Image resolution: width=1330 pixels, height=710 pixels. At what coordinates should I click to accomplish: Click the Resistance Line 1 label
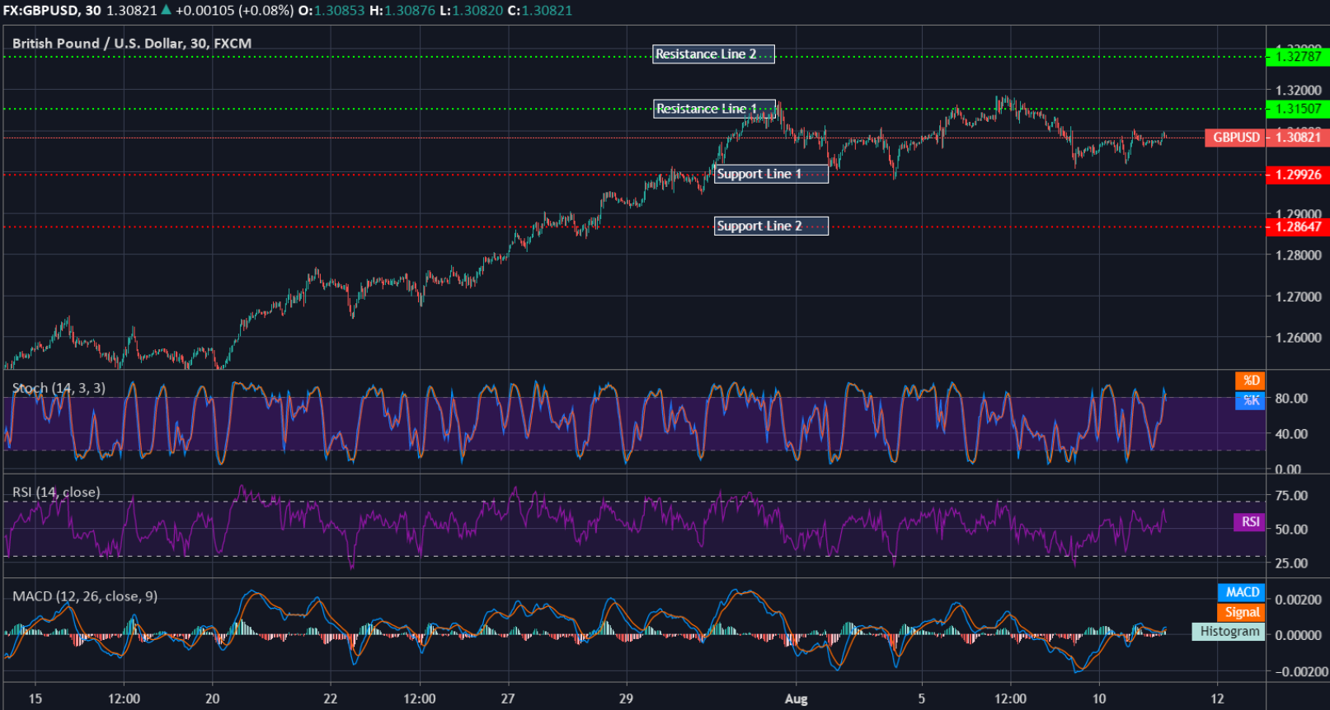(714, 109)
